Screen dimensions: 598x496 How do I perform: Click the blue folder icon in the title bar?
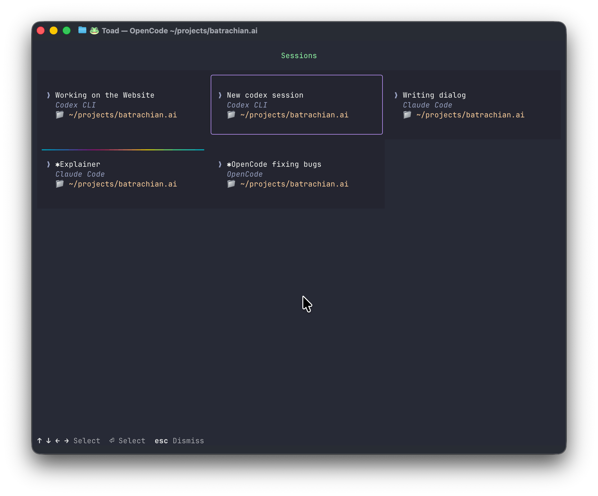(x=82, y=30)
